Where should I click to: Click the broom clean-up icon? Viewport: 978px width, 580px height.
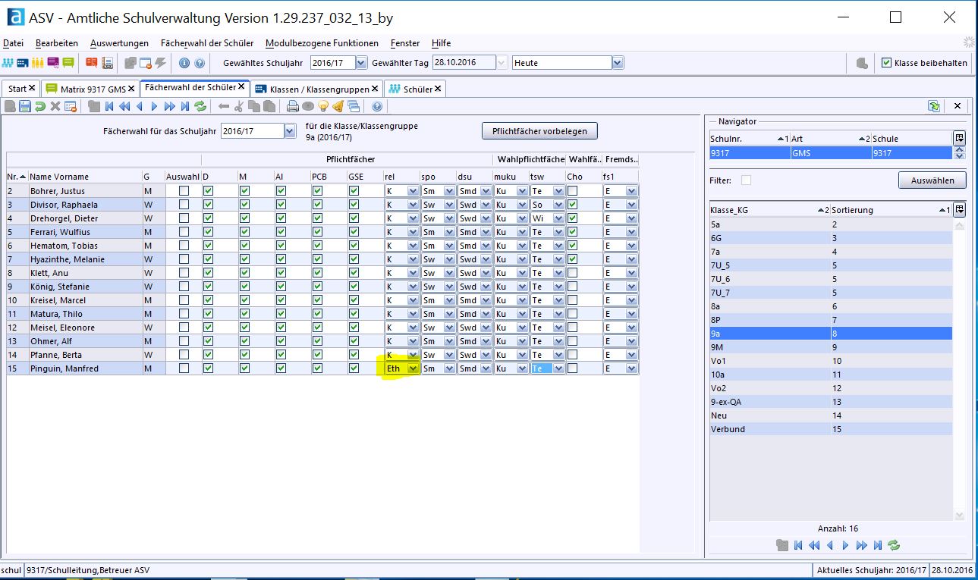338,107
